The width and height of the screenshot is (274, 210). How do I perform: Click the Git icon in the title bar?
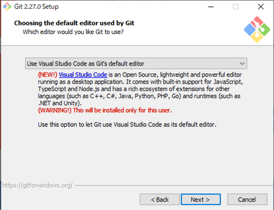(x=7, y=7)
